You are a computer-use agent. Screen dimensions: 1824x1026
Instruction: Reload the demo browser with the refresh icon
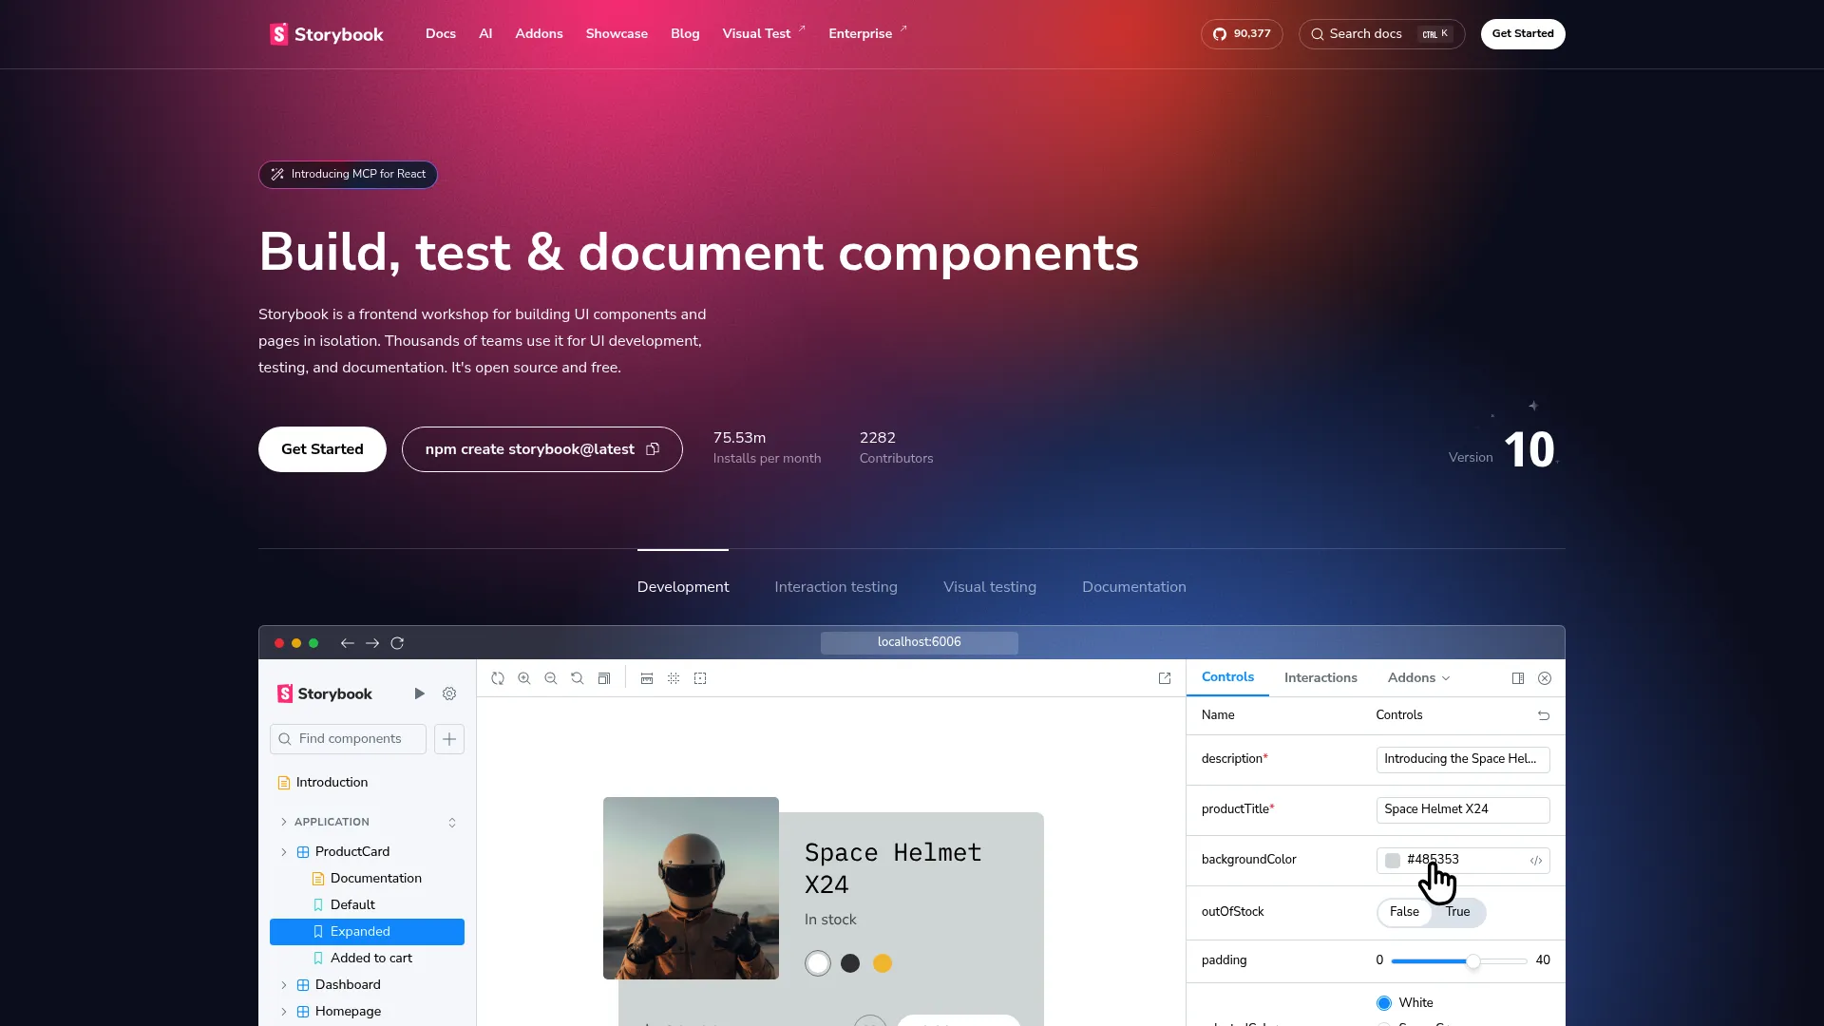pos(397,643)
